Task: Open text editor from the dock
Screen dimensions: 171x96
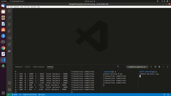Action: coord(3,54)
